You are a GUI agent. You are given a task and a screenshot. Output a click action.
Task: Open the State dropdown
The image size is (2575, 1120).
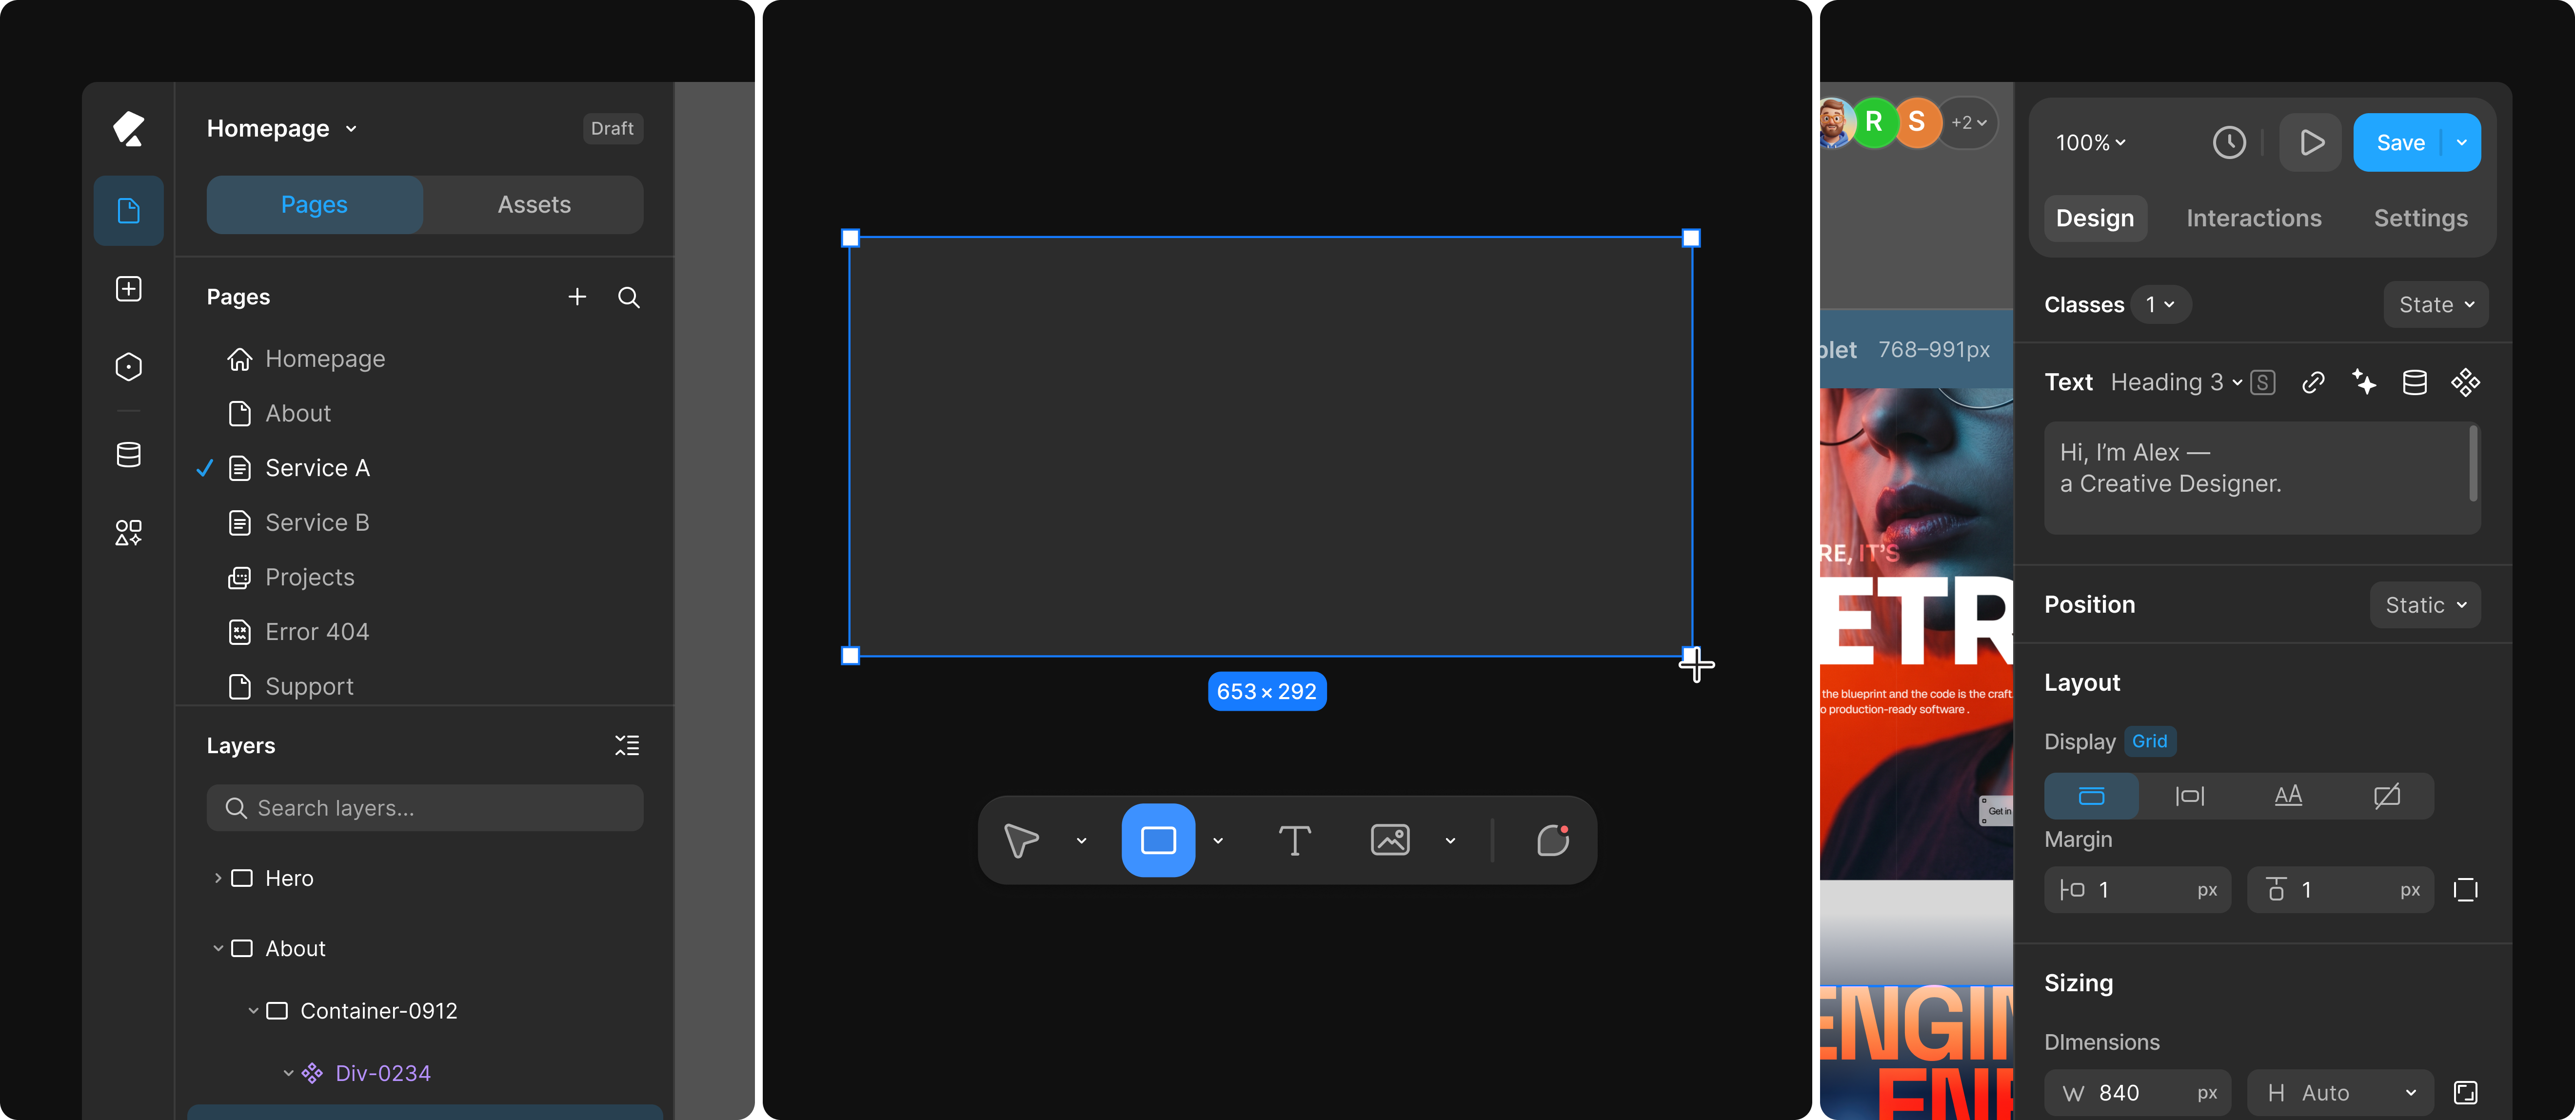coord(2436,305)
